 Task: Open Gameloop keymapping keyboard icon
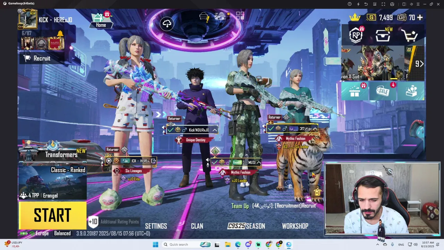coord(375,4)
